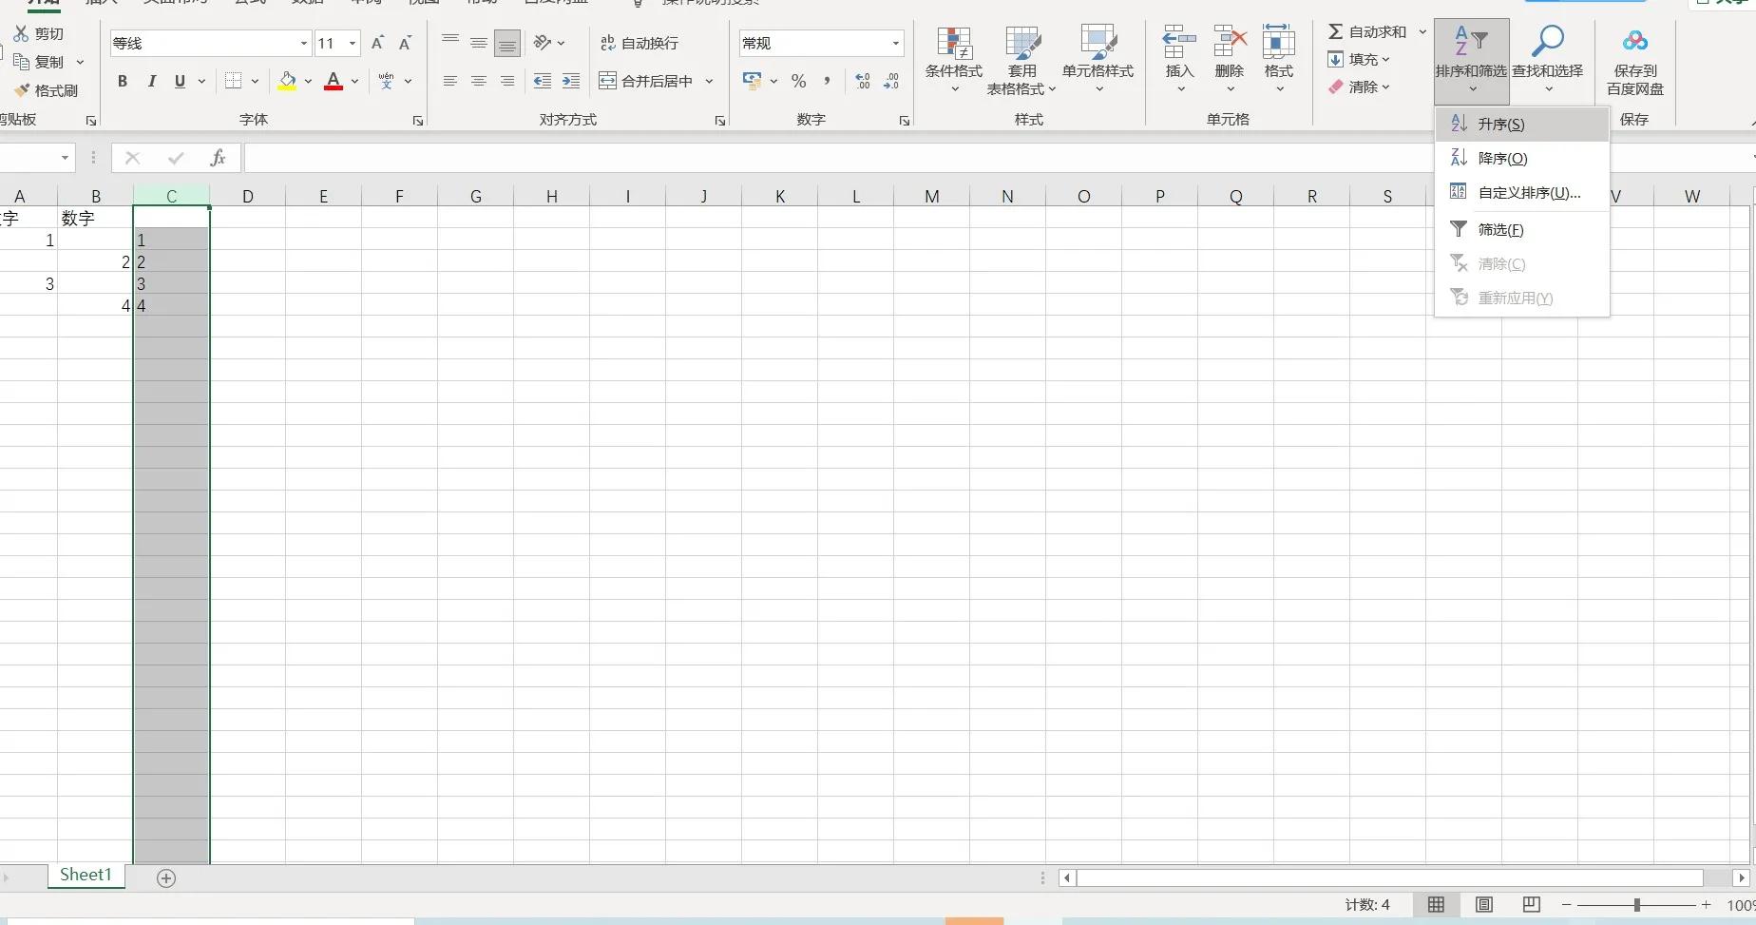
Task: Toggle italic formatting
Action: pos(151,82)
